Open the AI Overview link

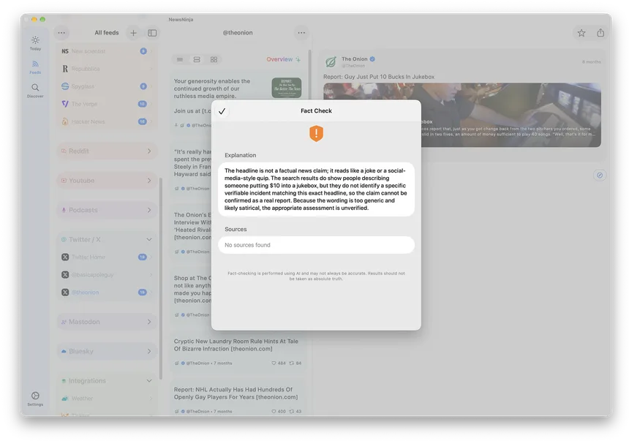point(283,59)
